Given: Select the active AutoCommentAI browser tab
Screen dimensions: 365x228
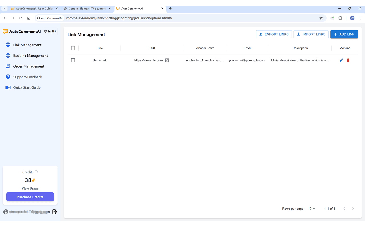Looking at the screenshot, I should (x=140, y=9).
